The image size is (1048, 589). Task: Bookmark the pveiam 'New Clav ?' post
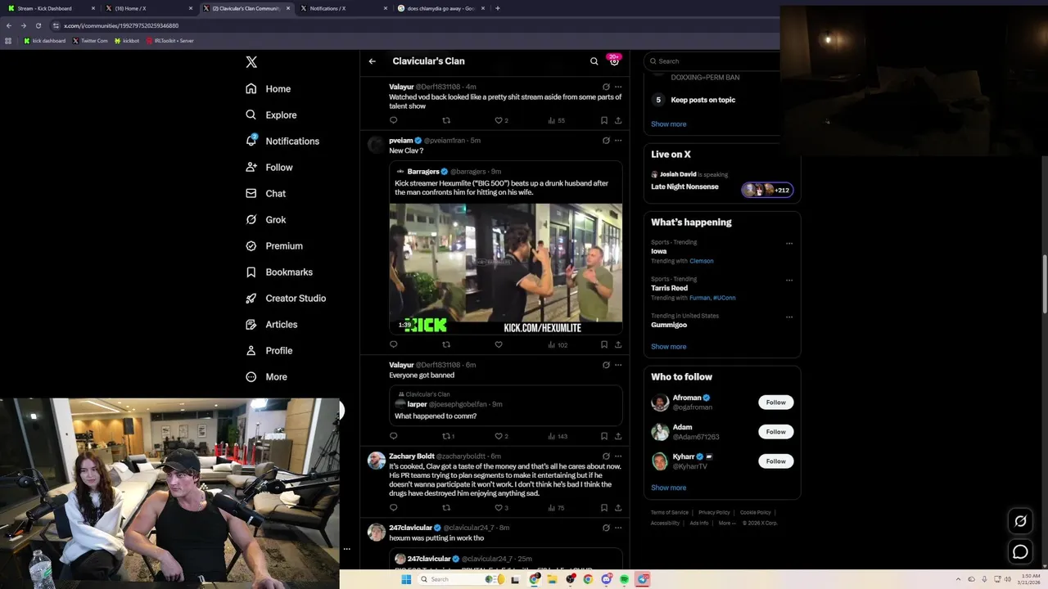[x=604, y=344]
